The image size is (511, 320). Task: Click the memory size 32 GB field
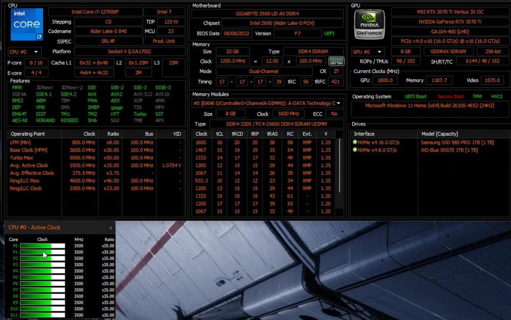tap(233, 52)
